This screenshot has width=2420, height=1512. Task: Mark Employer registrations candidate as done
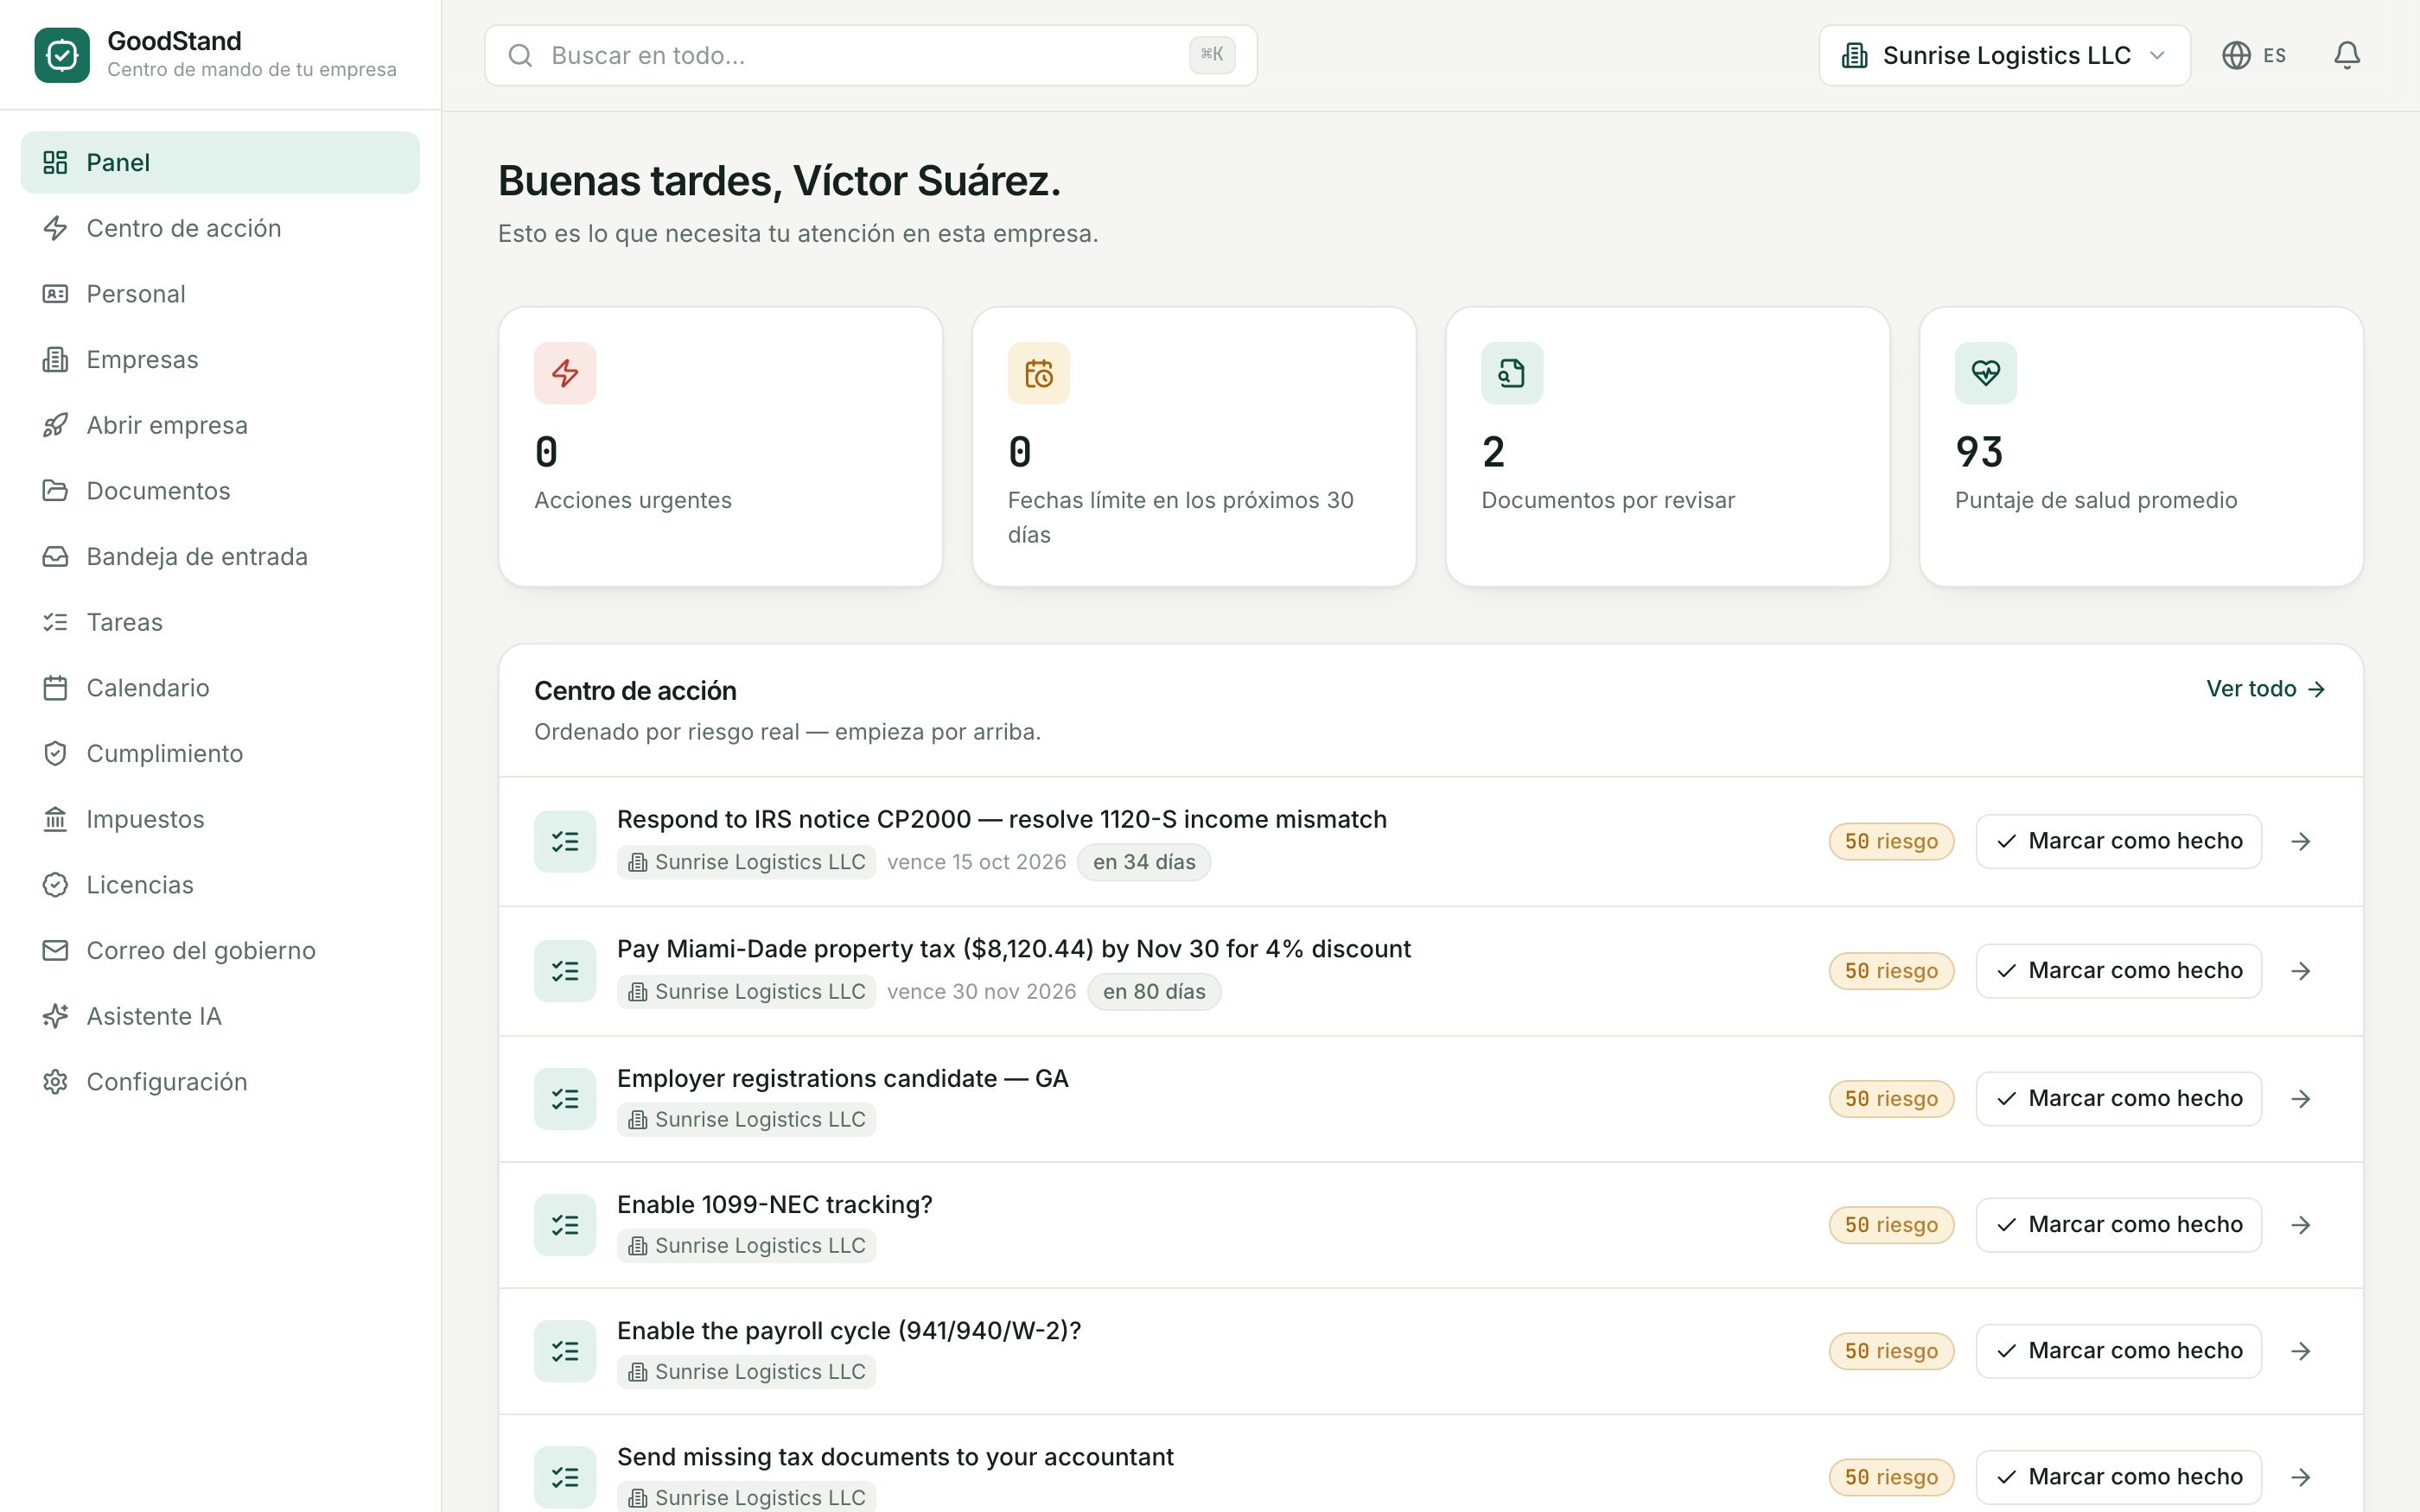point(2118,1099)
